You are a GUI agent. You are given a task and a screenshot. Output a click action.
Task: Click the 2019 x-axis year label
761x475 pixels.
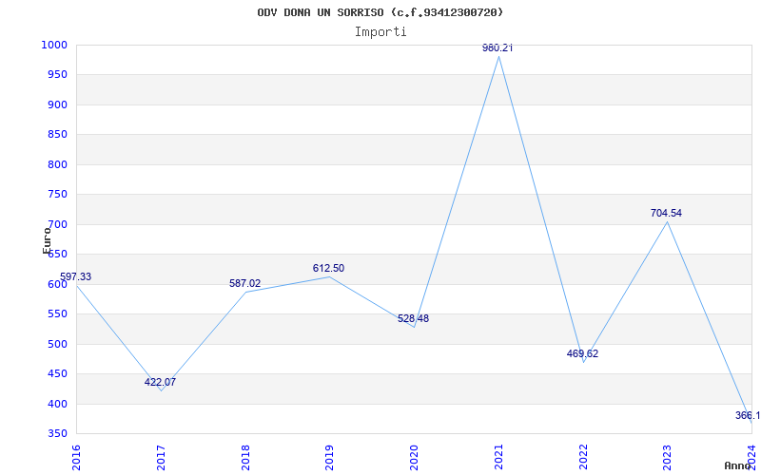(330, 457)
